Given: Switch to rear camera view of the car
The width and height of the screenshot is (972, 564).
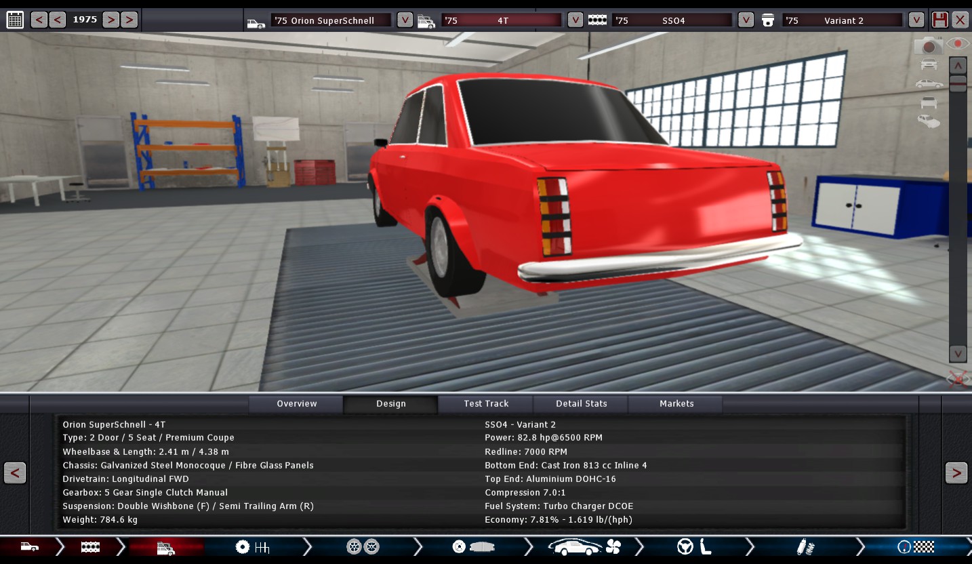Looking at the screenshot, I should 929,103.
